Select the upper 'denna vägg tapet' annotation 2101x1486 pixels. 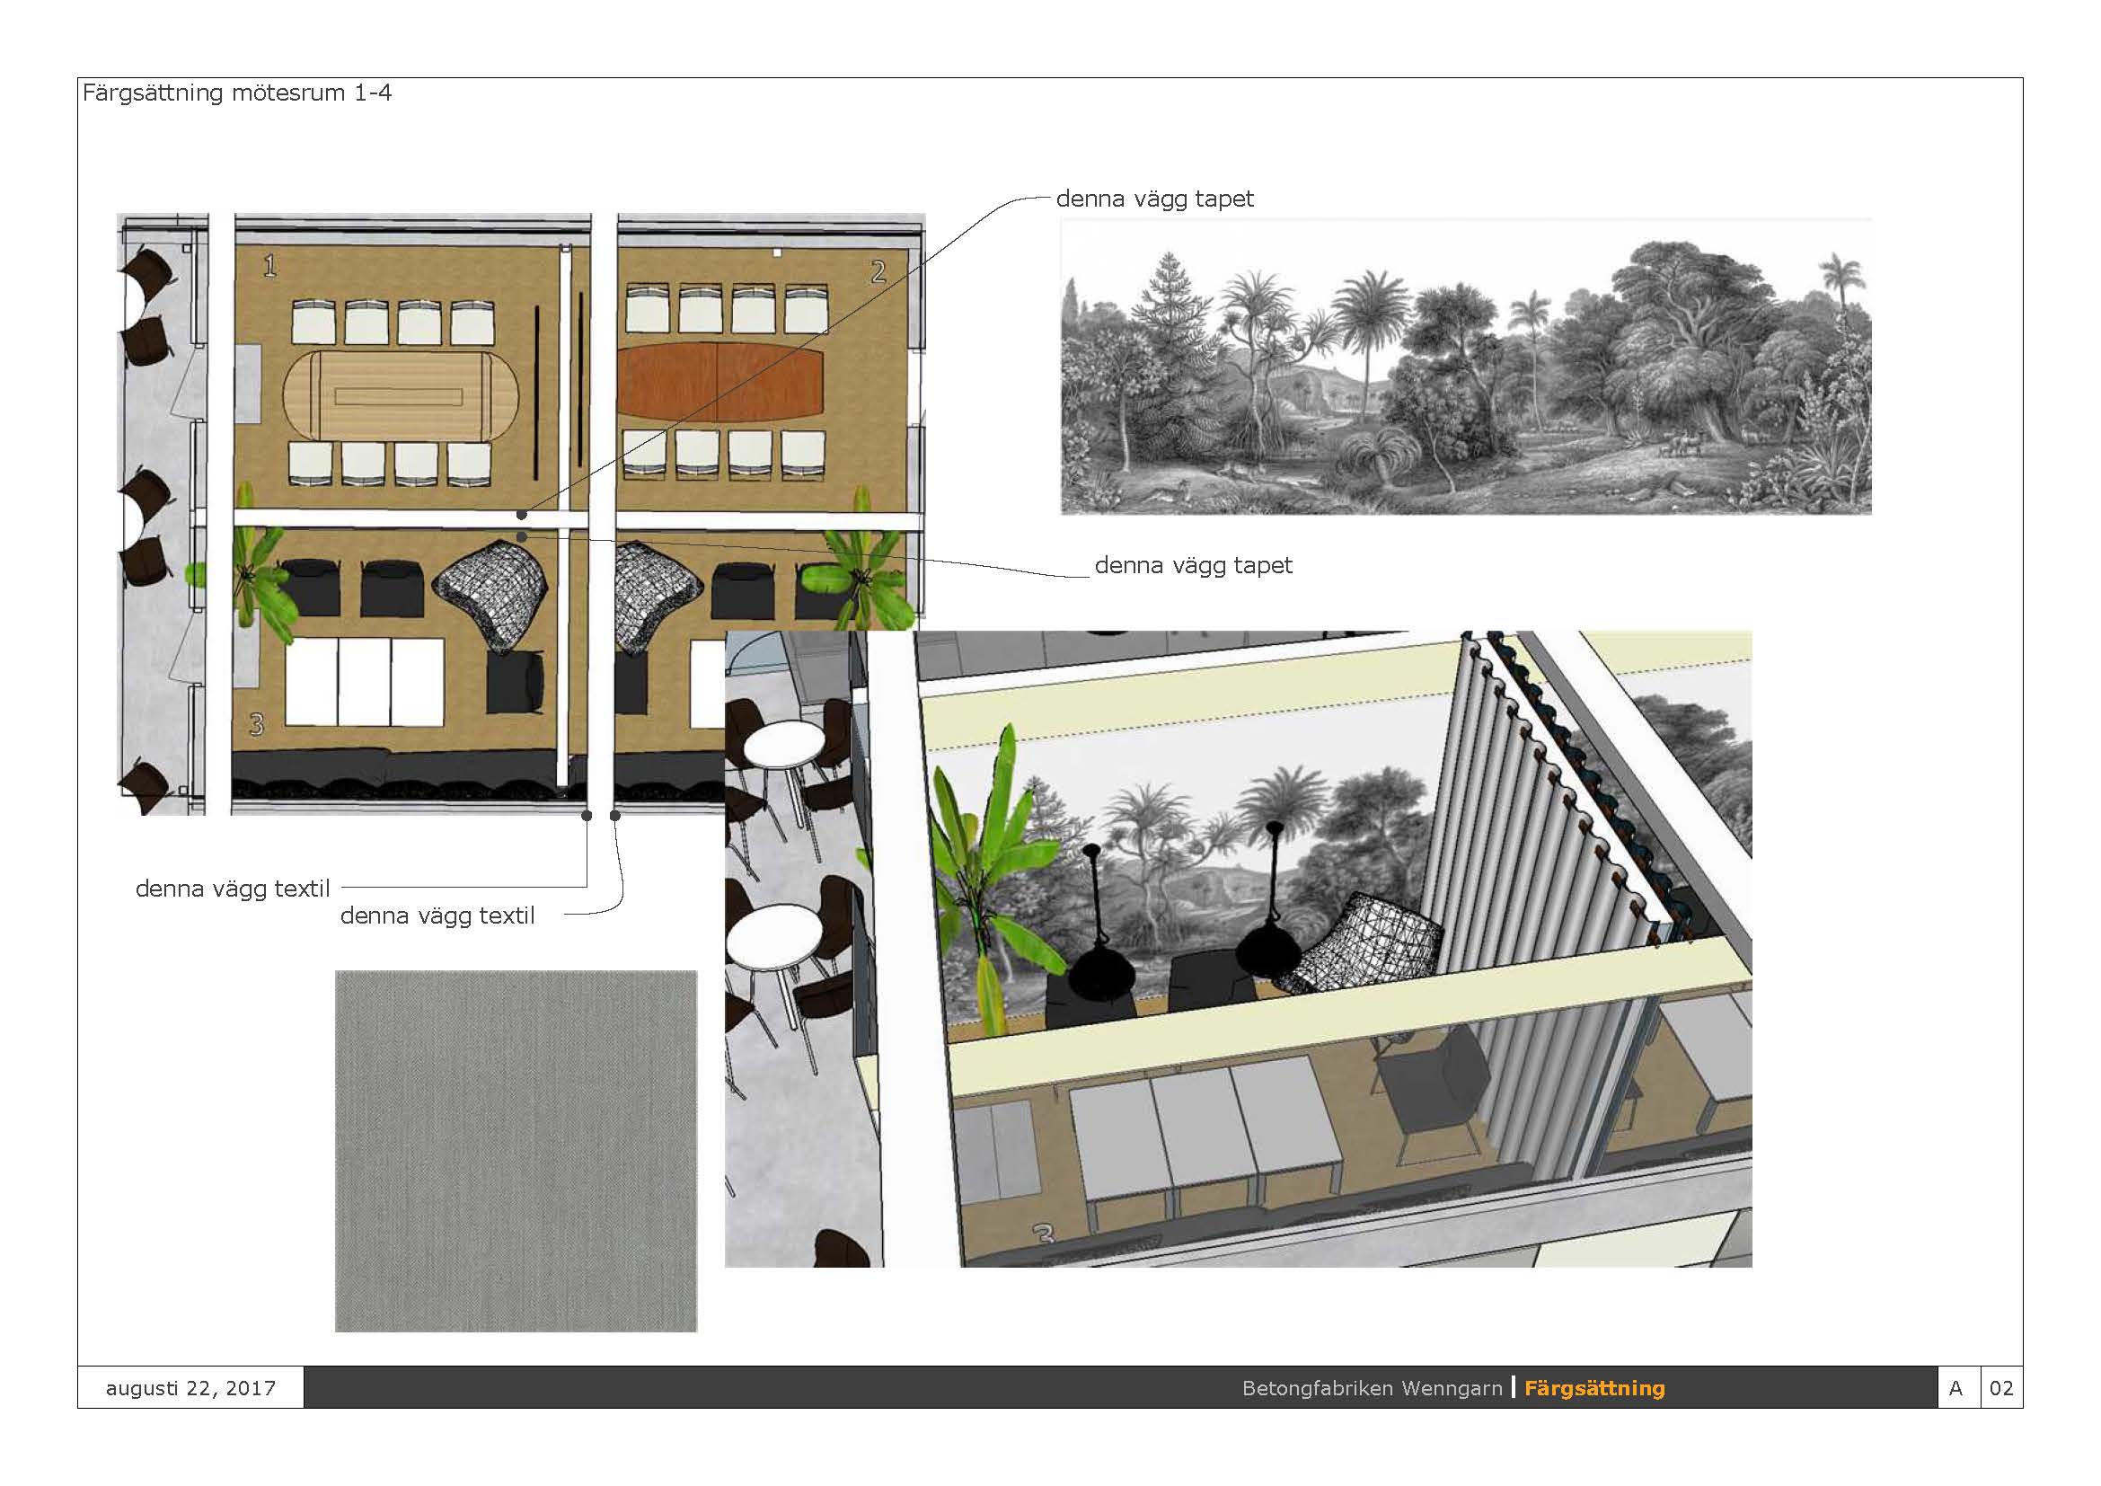1155,199
